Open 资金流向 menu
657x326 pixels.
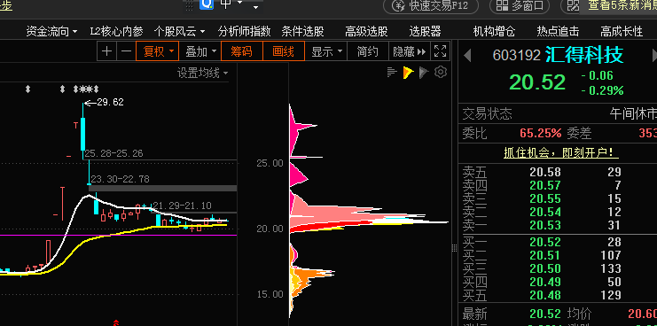[51, 31]
